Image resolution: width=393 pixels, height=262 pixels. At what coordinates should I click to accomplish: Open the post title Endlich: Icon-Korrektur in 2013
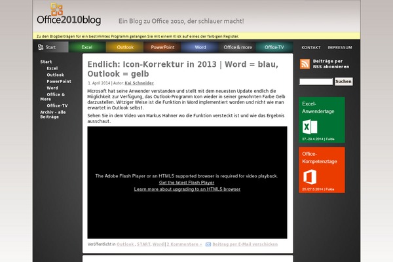183,69
